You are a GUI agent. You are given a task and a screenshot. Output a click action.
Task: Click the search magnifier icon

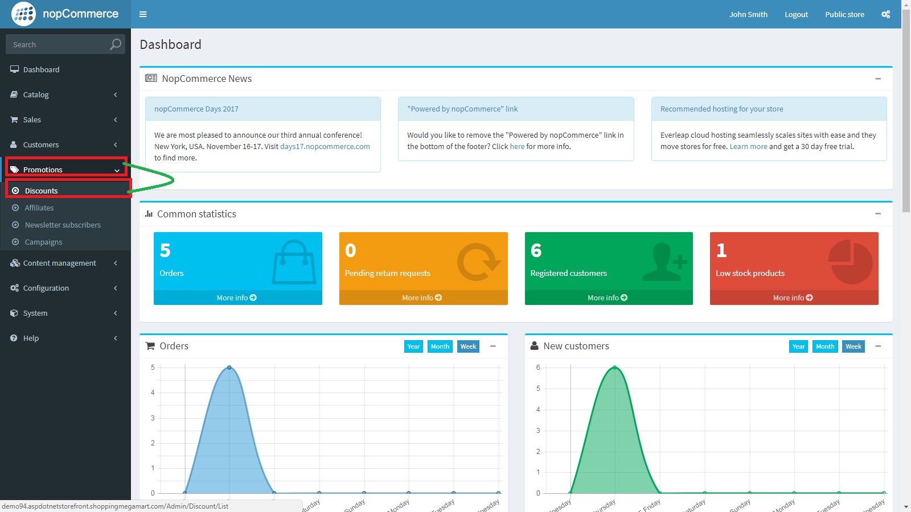pyautogui.click(x=116, y=44)
